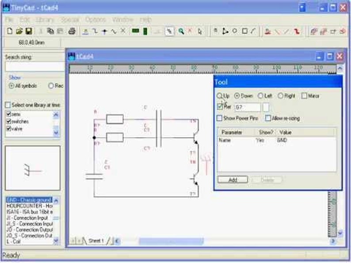The height and width of the screenshot is (263, 351).
Task: Toggle the Ref checkbox in Tool dialog
Action: (220, 107)
